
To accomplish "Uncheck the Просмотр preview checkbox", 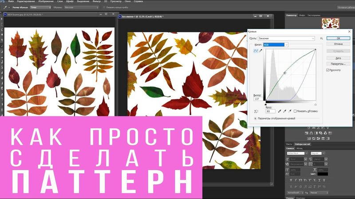I will 327,70.
